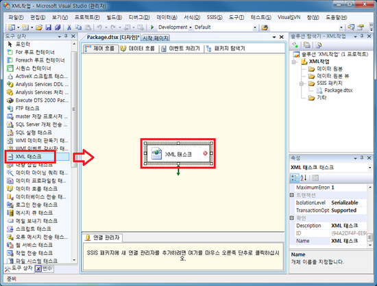Click the Open File toolbar icon
The image size is (377, 286).
39,27
